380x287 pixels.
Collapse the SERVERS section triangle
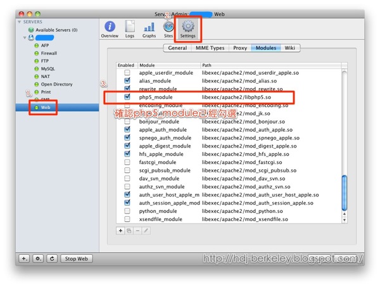[x=19, y=22]
